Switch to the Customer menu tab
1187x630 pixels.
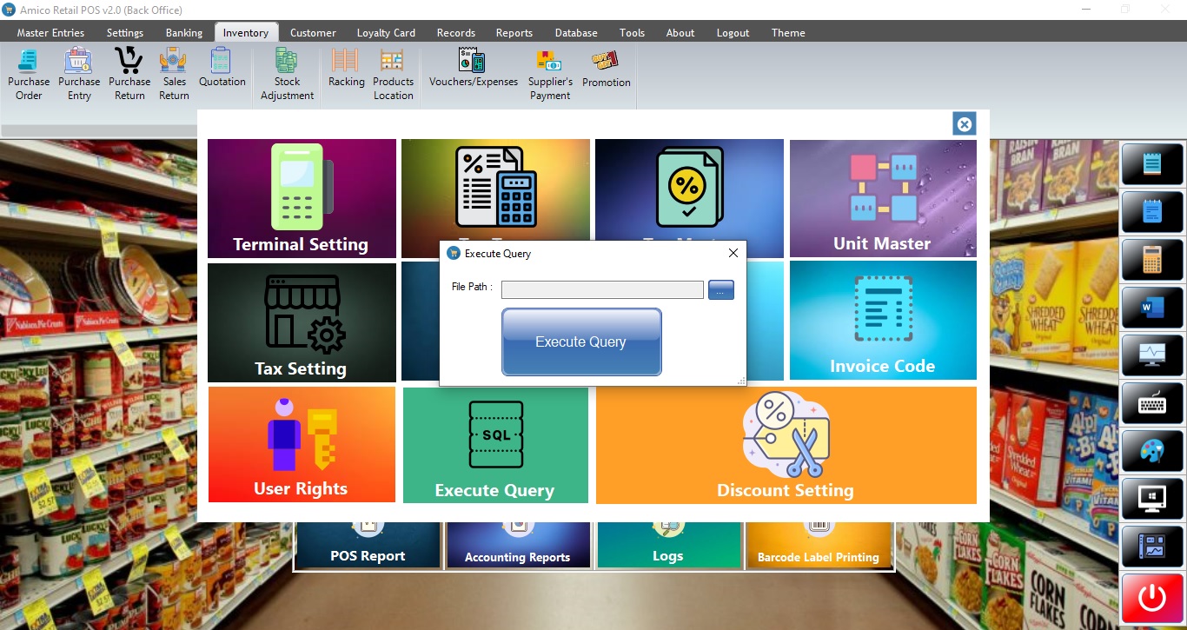point(313,33)
